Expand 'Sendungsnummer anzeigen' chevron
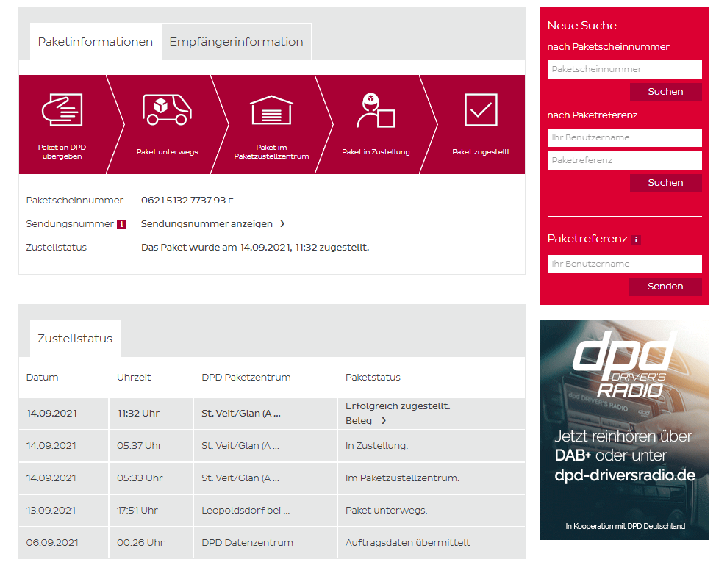The width and height of the screenshot is (716, 562). (282, 224)
